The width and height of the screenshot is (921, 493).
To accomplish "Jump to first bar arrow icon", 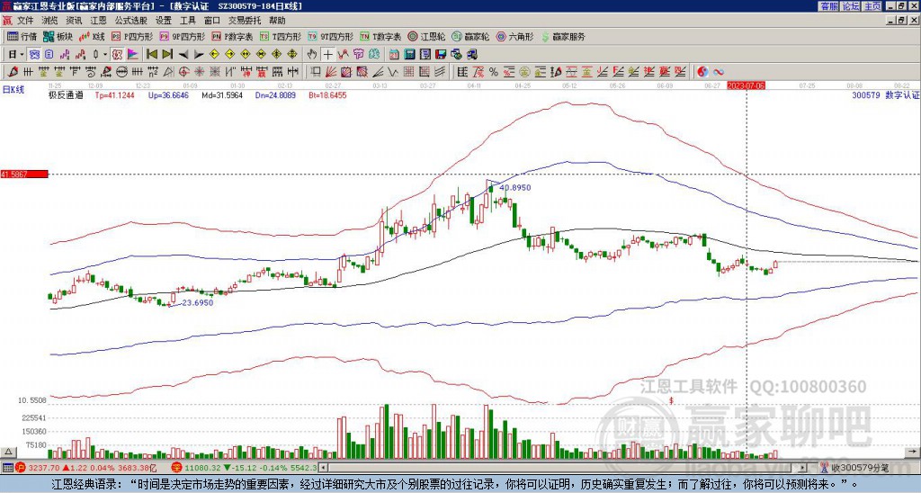I will (x=151, y=54).
